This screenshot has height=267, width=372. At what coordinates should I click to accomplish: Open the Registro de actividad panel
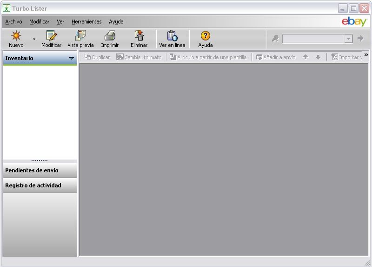[x=40, y=185]
